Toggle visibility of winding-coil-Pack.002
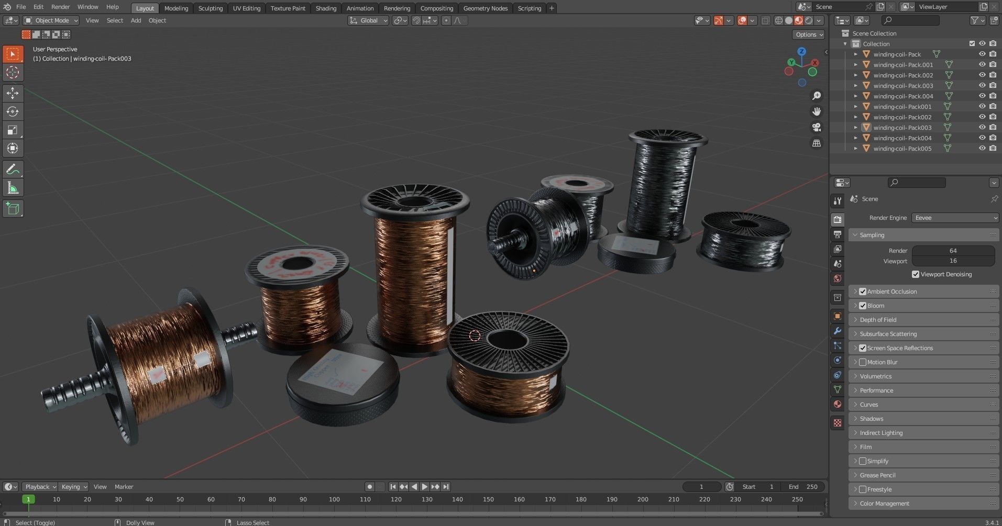1002x526 pixels. (x=983, y=75)
